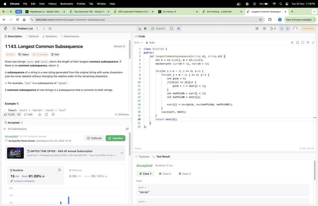Image resolution: width=318 pixels, height=206 pixels.
Task: Reset code to default with undo icon
Action: click(x=308, y=43)
